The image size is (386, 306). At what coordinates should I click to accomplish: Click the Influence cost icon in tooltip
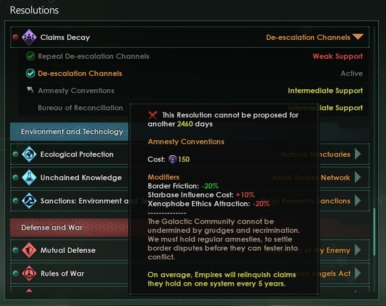(x=173, y=160)
